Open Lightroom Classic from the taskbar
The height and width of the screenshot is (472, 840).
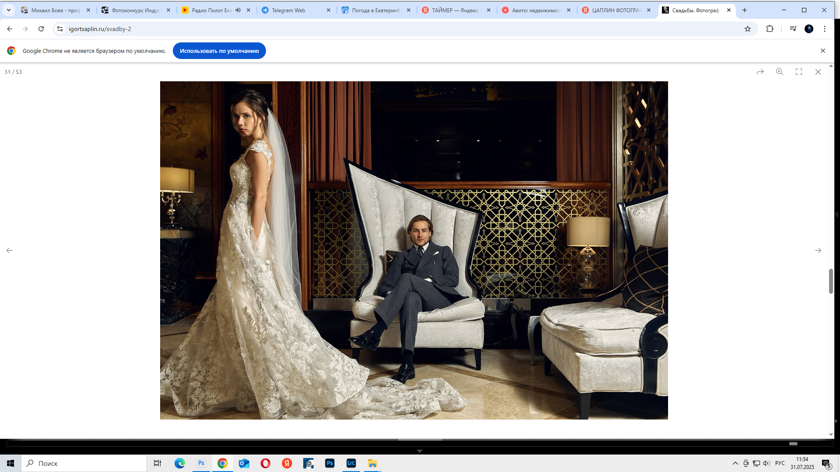[x=351, y=463]
